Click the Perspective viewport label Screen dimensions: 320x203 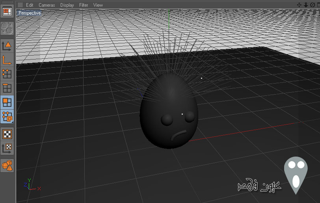[x=30, y=13]
